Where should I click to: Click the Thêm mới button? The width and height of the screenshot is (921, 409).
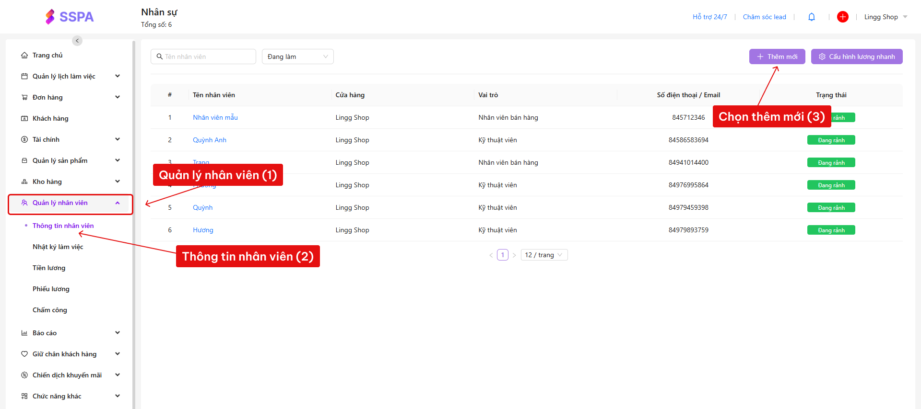pyautogui.click(x=777, y=57)
